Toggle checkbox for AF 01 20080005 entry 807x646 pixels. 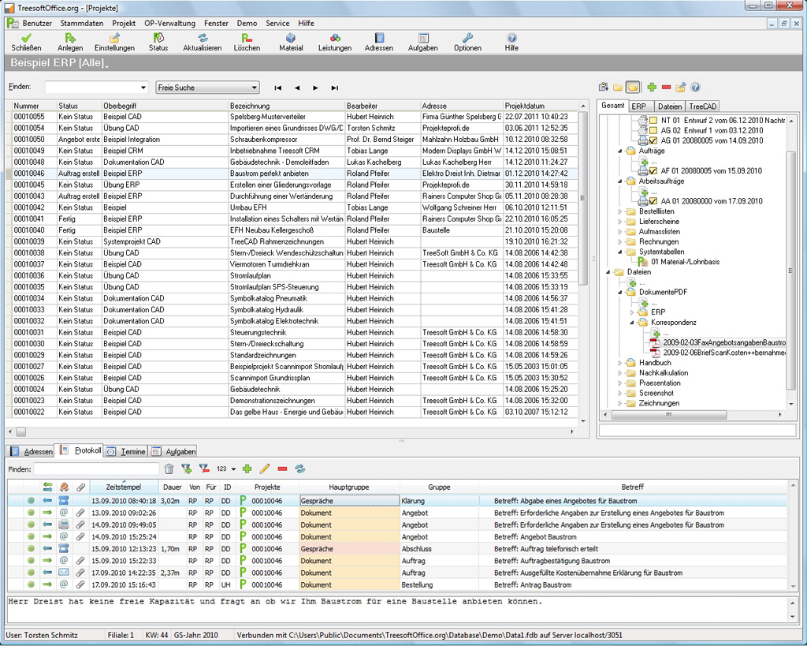[654, 170]
